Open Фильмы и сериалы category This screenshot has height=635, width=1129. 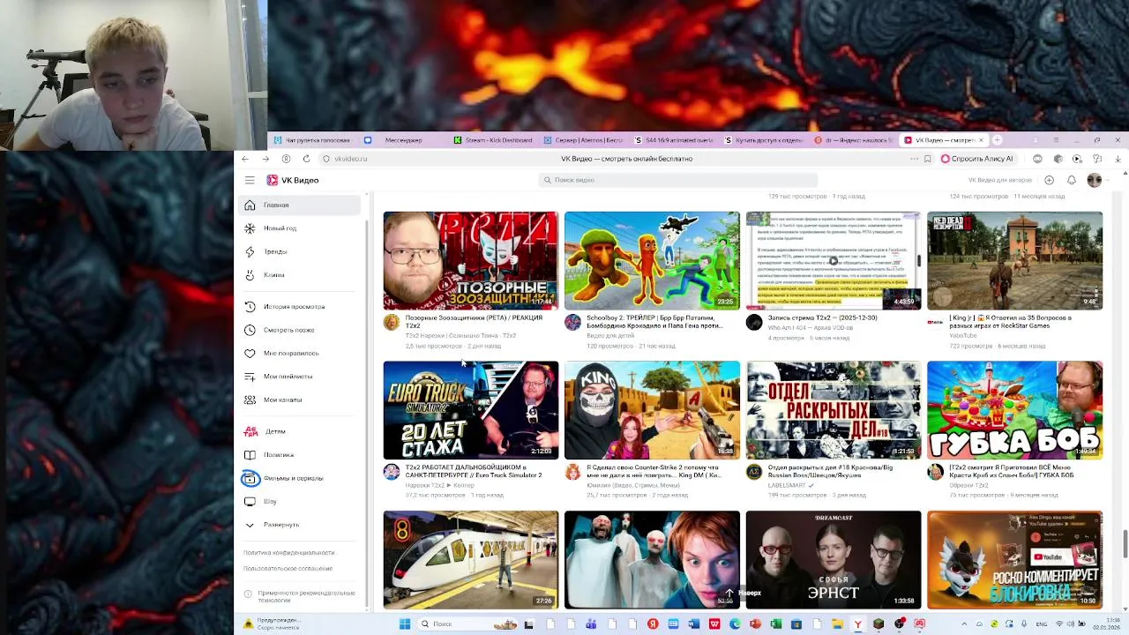point(300,478)
